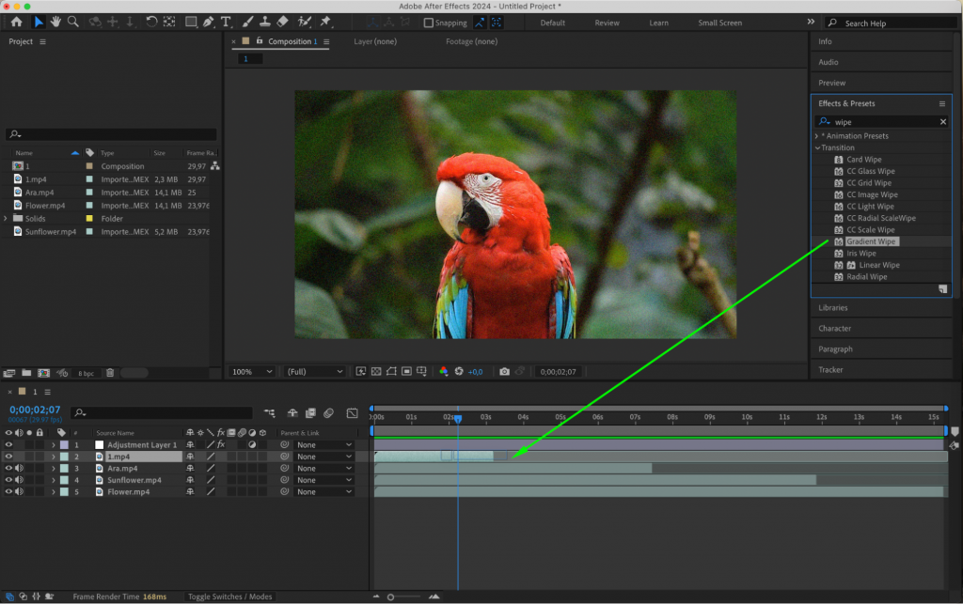Select the Hand tool in the toolbar
This screenshot has width=963, height=604.
pyautogui.click(x=56, y=22)
